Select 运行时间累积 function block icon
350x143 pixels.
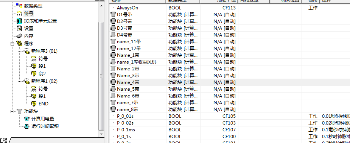tap(26, 126)
